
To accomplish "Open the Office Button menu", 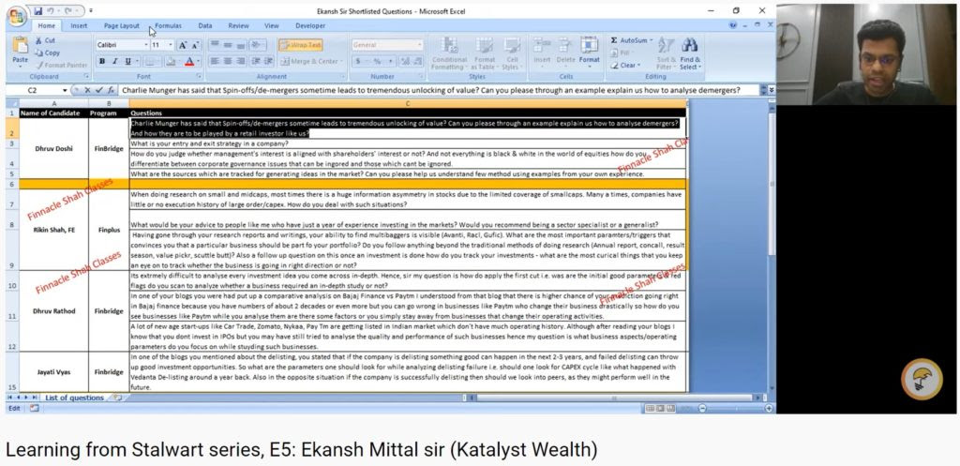I will [17, 16].
